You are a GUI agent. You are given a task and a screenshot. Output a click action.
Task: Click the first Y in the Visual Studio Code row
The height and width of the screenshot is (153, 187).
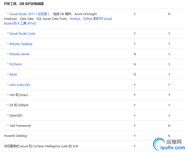[x=135, y=34]
